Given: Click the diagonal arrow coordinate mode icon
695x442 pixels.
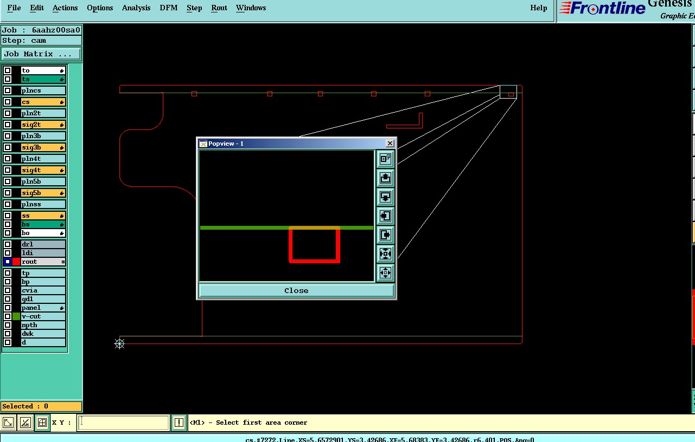Looking at the screenshot, I should (x=9, y=422).
